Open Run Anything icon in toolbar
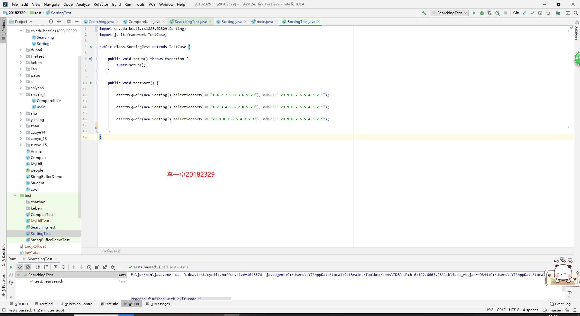 coord(568,13)
